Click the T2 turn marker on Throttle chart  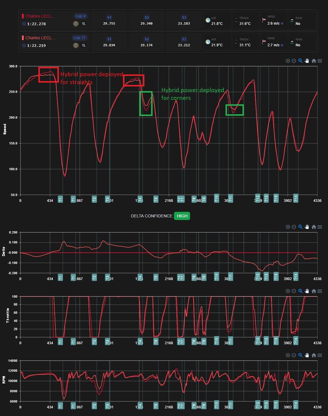tap(94, 341)
